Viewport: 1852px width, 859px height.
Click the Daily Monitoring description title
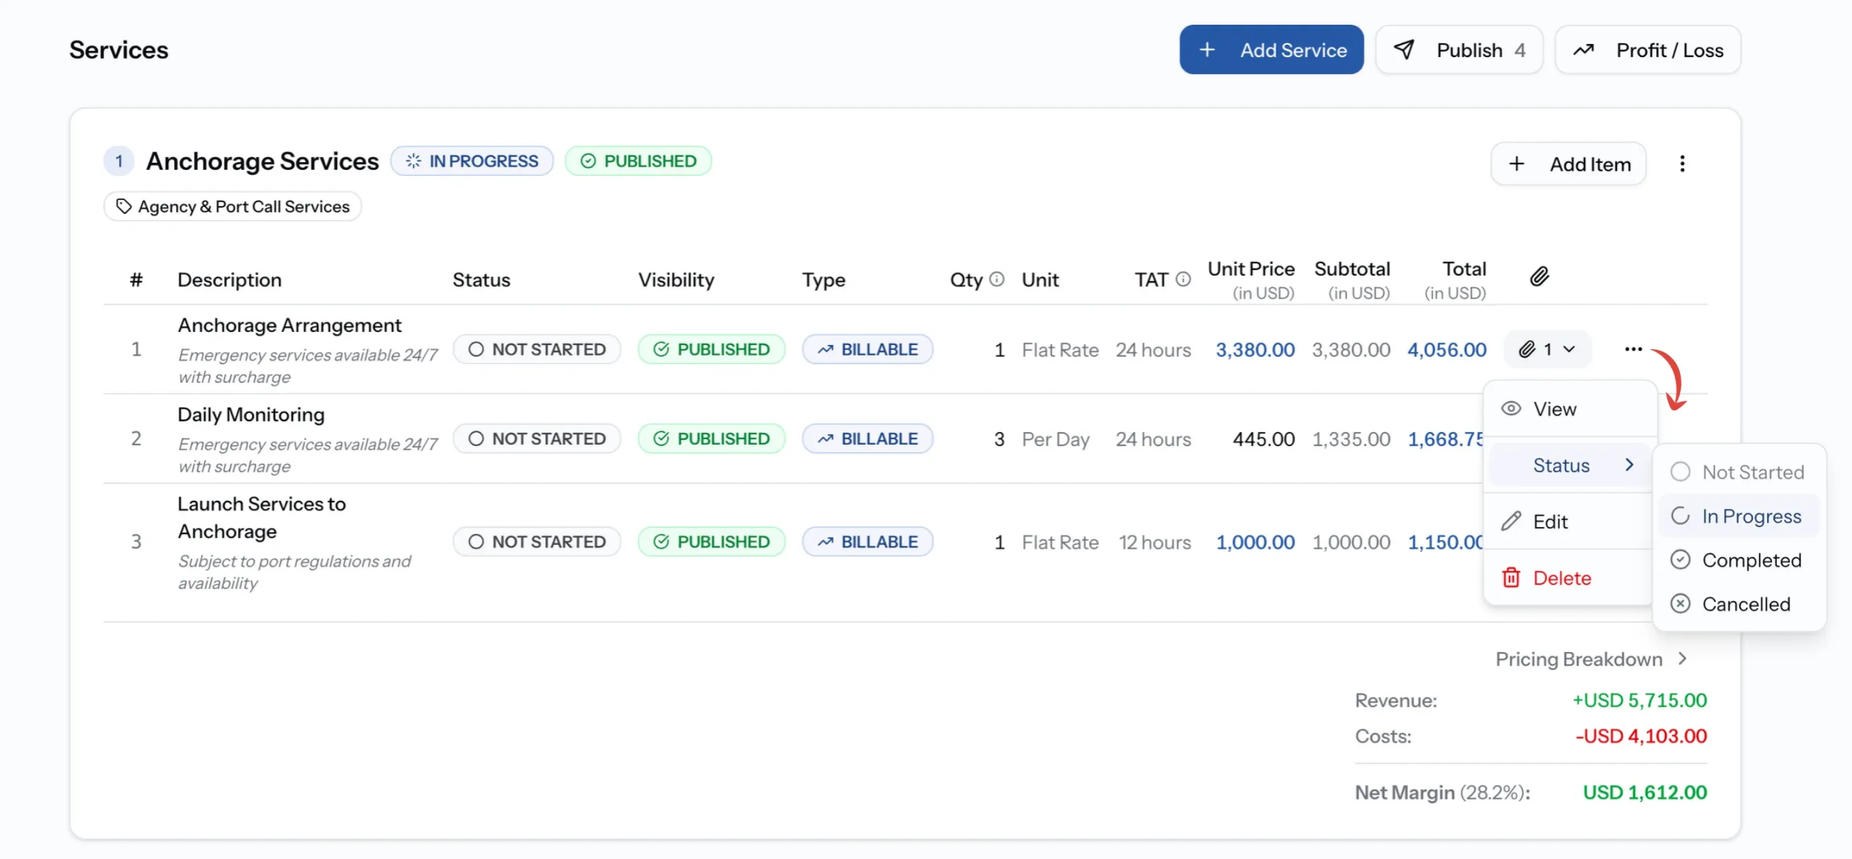click(251, 415)
